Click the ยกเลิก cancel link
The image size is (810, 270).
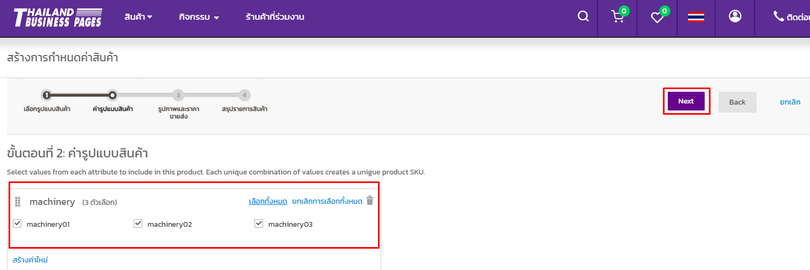[790, 102]
